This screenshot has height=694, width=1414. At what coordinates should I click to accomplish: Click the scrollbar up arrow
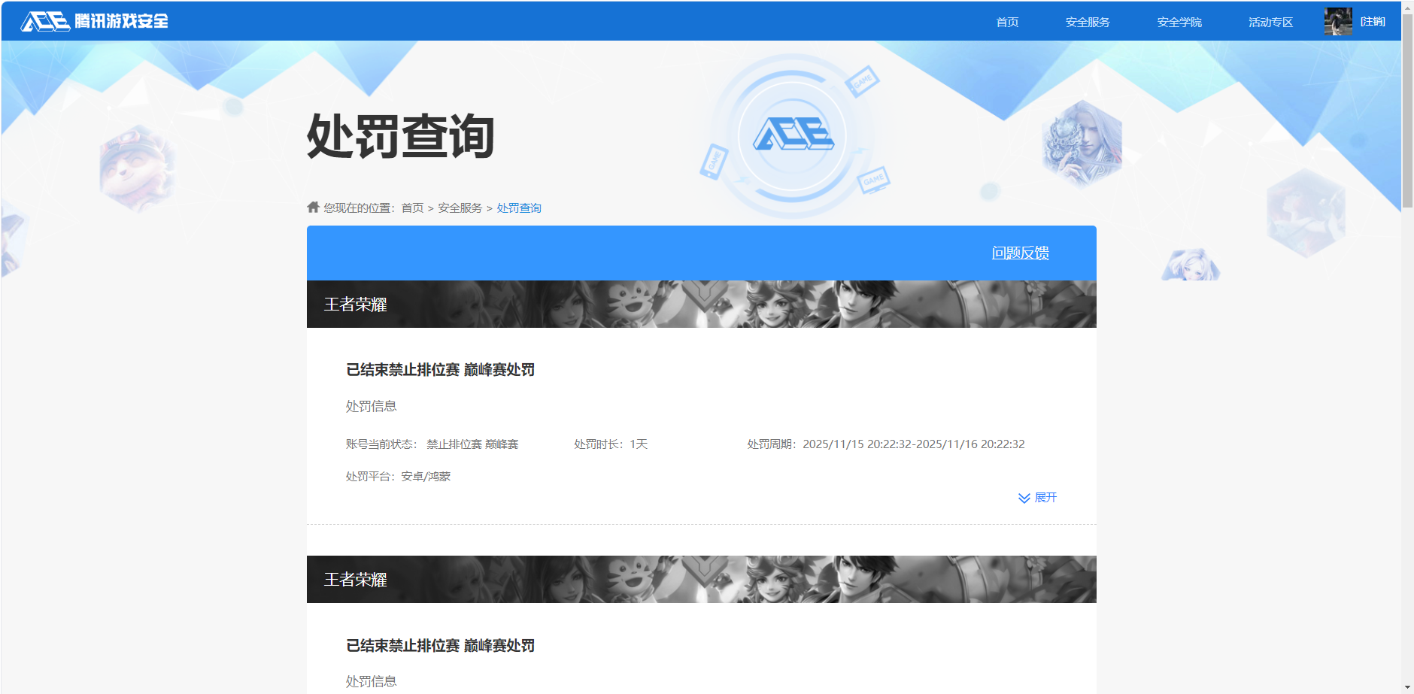click(x=1407, y=7)
